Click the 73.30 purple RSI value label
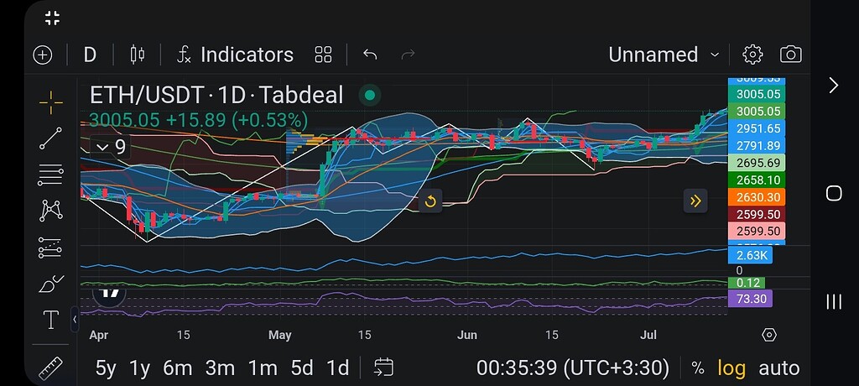The image size is (859, 386). click(x=750, y=298)
